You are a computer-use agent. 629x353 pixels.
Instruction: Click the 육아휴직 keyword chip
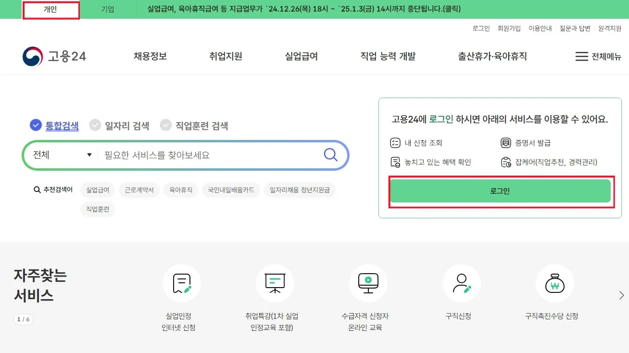click(181, 190)
